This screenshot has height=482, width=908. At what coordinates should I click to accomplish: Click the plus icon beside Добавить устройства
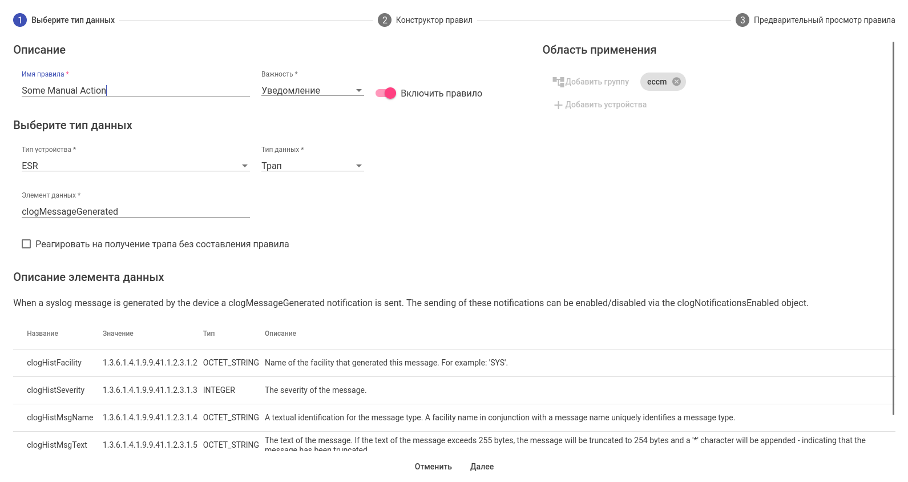click(x=558, y=105)
